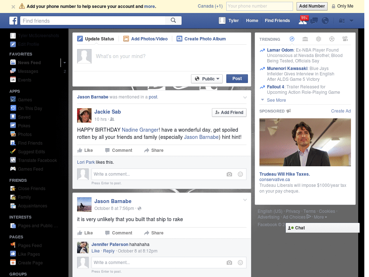Switch to Update Status tab
This screenshot has height=277, width=369.
click(96, 39)
